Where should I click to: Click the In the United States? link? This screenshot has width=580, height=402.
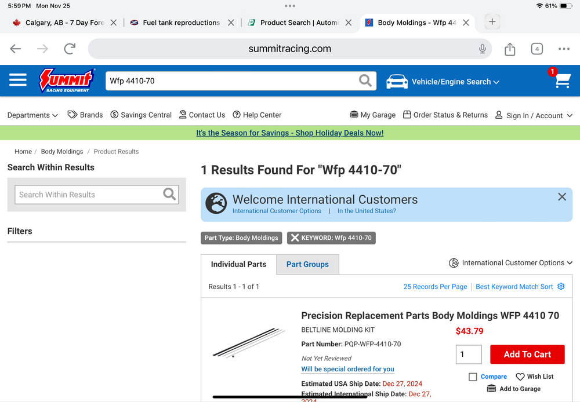[x=367, y=211]
